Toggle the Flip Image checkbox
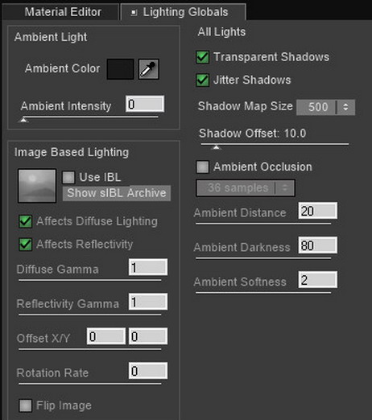The image size is (372, 420). (x=26, y=406)
